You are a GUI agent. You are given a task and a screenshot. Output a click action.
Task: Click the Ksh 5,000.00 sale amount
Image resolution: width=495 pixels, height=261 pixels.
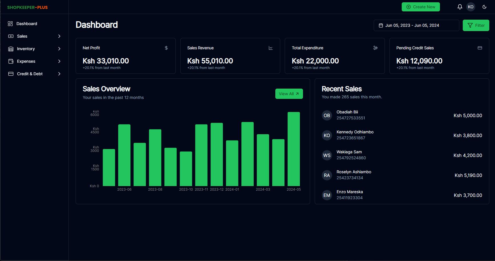click(x=468, y=115)
